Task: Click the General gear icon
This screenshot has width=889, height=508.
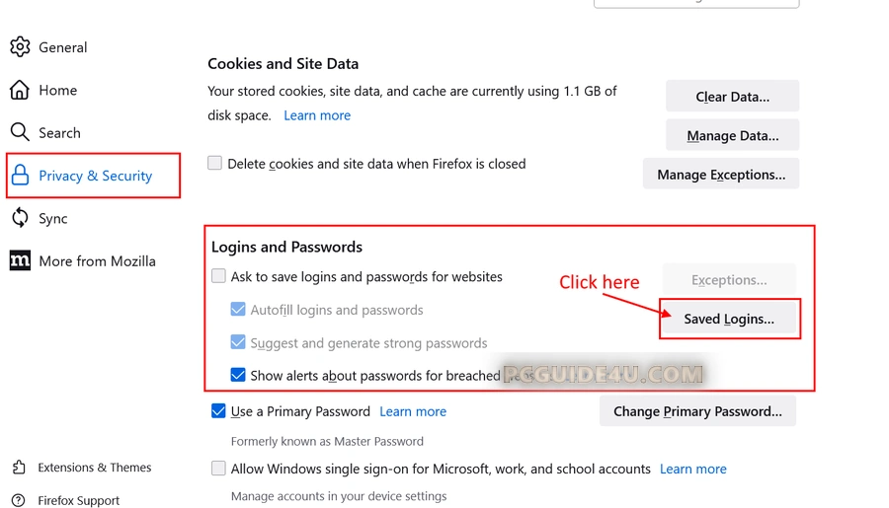Action: tap(20, 47)
